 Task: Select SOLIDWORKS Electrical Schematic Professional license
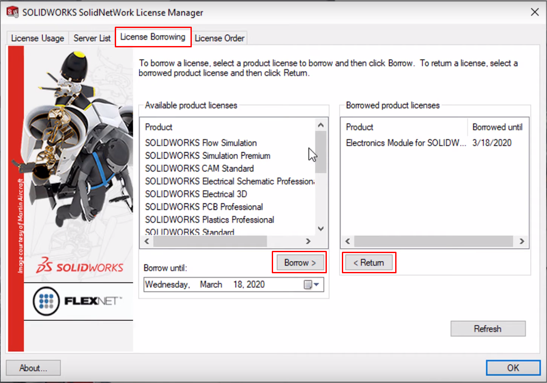(x=230, y=181)
